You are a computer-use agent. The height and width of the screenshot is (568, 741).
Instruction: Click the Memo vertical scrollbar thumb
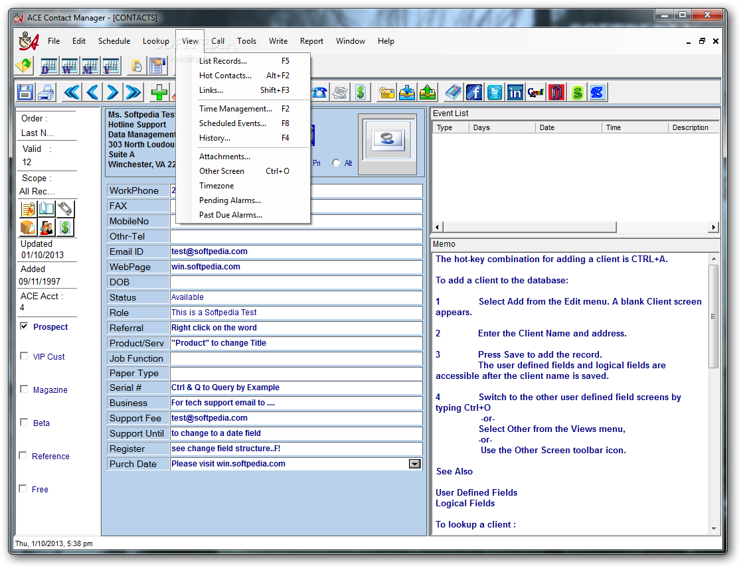point(714,317)
